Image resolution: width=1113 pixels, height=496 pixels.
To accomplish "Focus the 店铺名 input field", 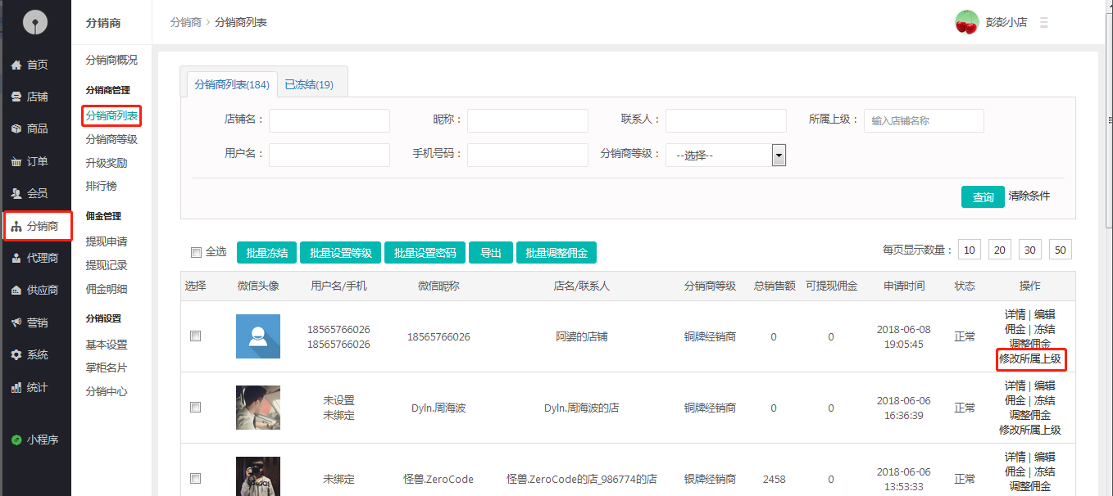I will pos(329,120).
